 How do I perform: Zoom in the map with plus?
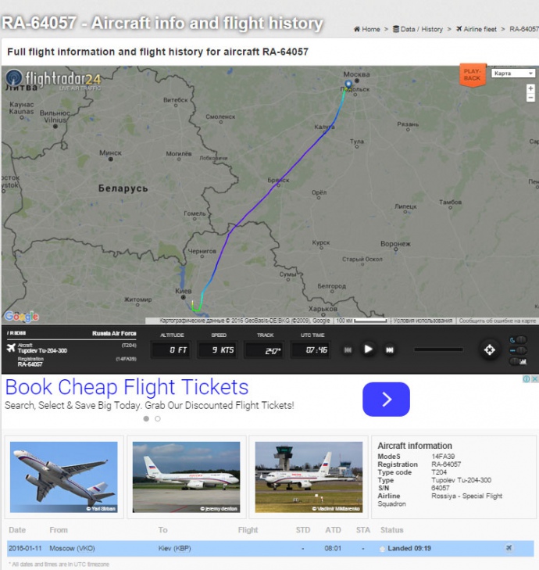click(530, 88)
